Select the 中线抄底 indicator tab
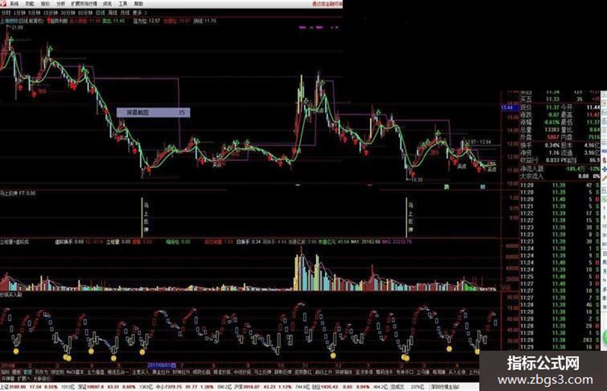This screenshot has height=391, width=607. [x=242, y=372]
